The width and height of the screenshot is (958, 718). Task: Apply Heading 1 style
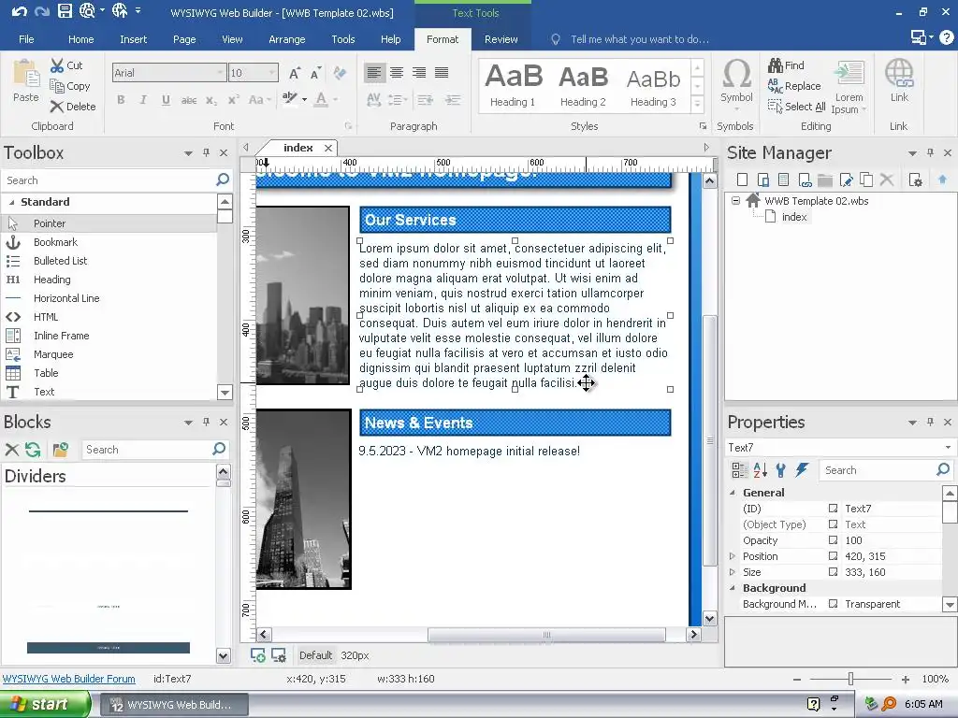pyautogui.click(x=514, y=85)
